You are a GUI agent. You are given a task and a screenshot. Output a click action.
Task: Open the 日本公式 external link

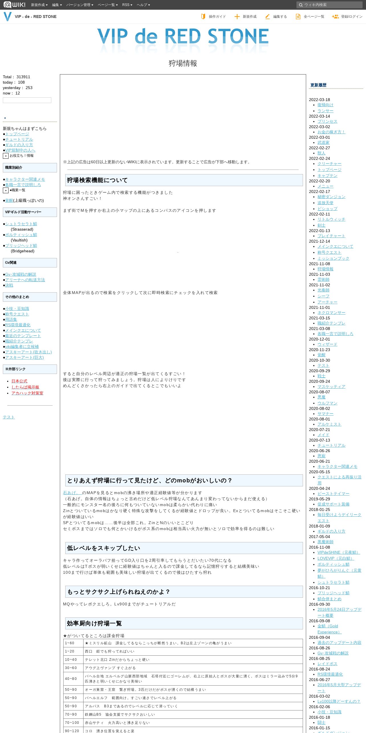(x=19, y=381)
